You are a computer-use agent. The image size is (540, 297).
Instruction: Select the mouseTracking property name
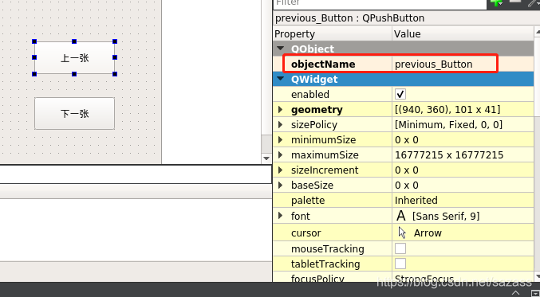pyautogui.click(x=328, y=249)
